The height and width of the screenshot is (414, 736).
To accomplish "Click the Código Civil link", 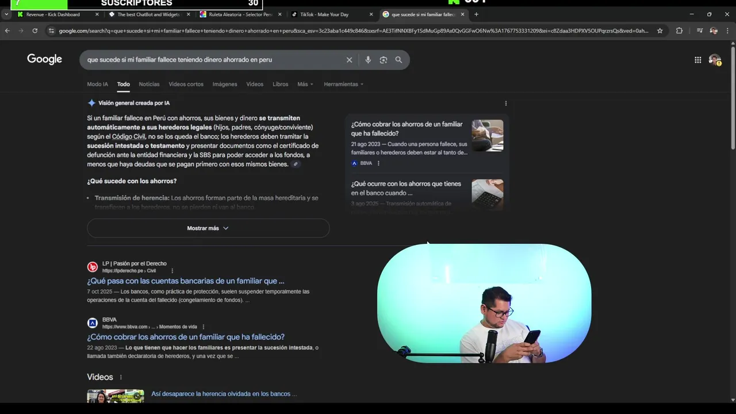I will click(x=129, y=137).
